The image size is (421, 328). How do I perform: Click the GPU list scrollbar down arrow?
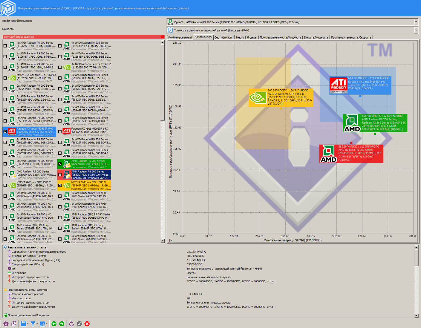[162, 241]
